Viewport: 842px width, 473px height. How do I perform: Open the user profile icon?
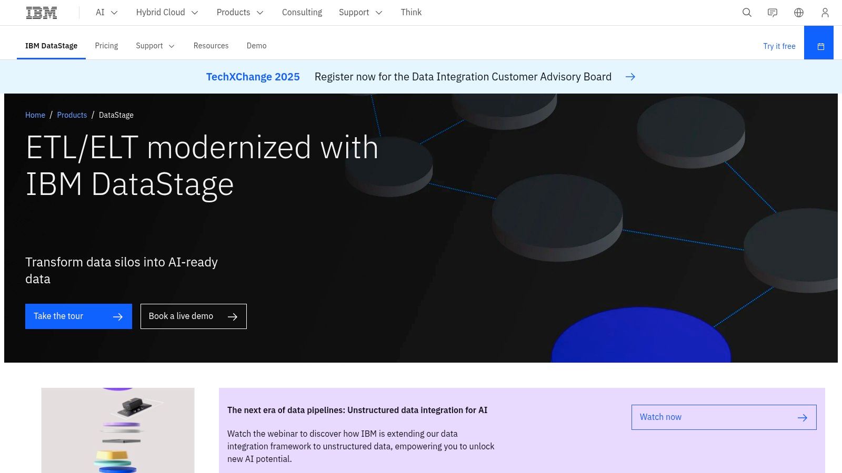[825, 13]
